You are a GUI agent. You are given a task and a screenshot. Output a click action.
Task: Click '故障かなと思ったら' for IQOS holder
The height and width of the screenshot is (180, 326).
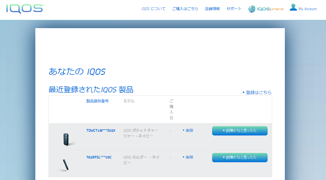[x=240, y=157]
